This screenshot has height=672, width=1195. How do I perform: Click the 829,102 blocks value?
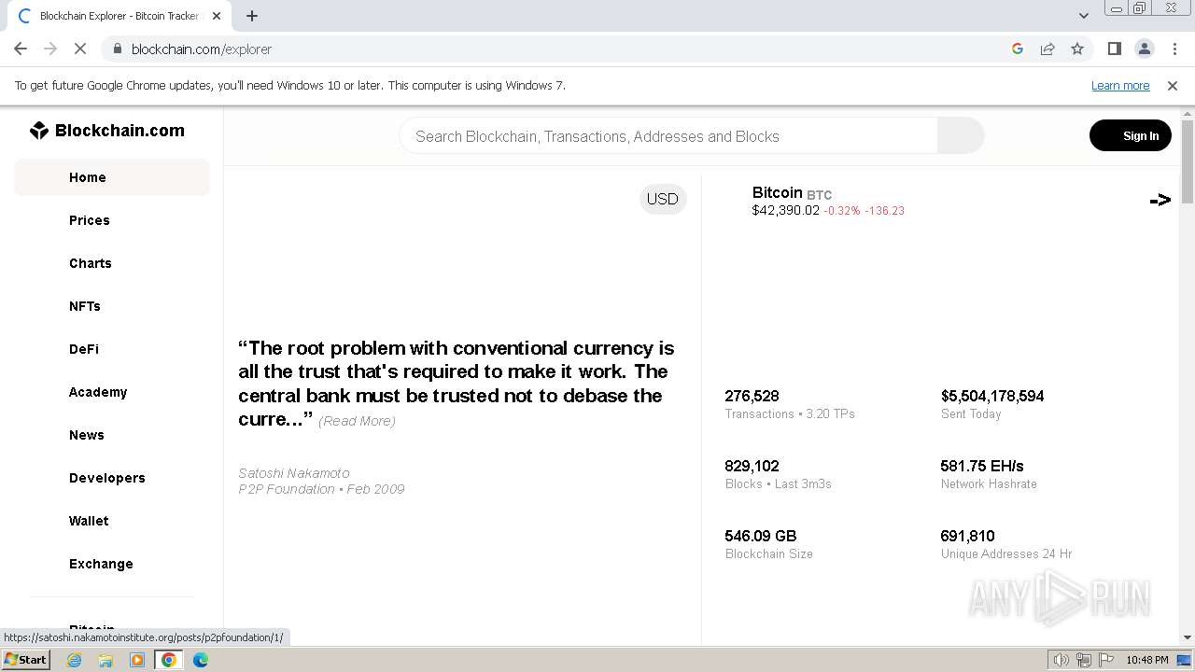click(x=752, y=466)
